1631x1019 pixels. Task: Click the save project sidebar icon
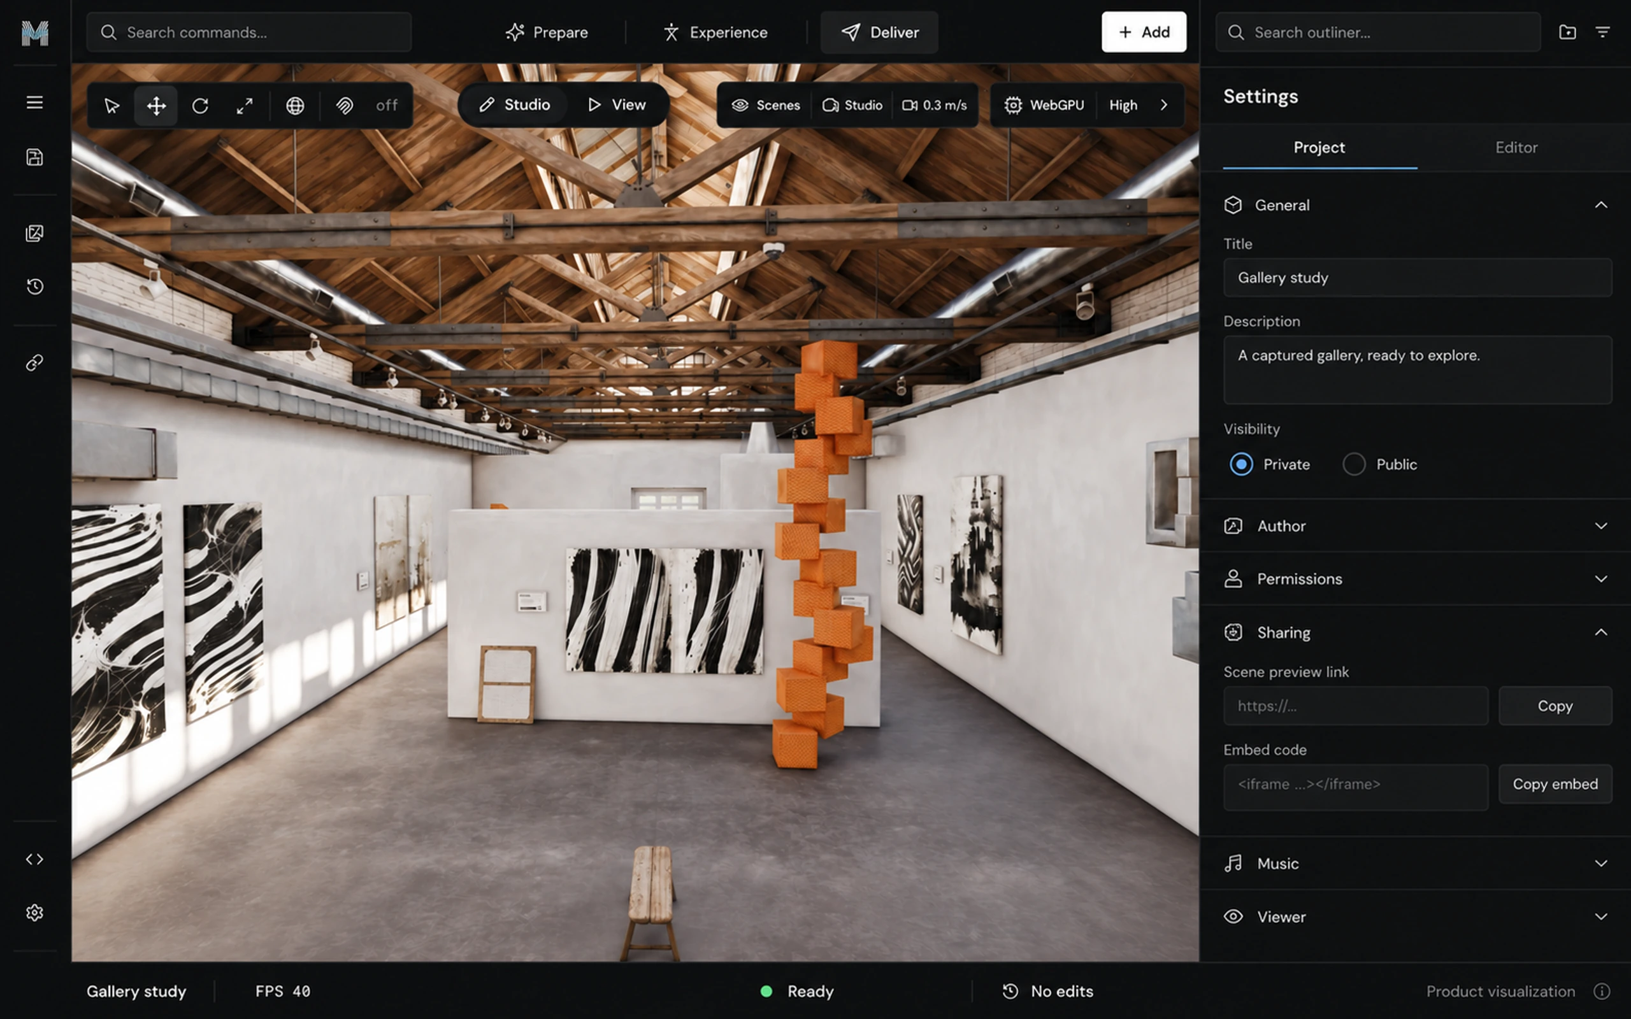click(x=34, y=157)
